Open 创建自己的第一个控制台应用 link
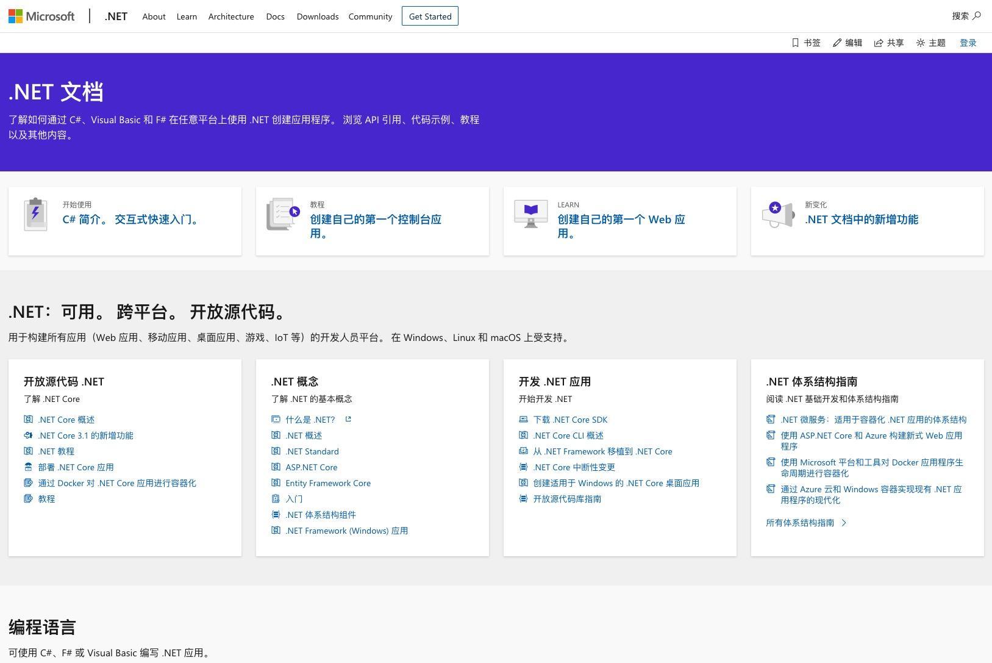Viewport: 992px width, 663px height. pos(376,226)
